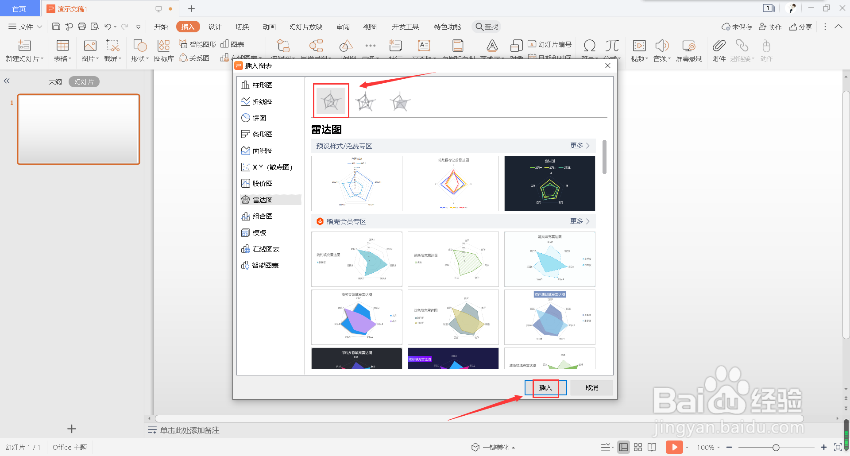Select 饼图 chart type in list
This screenshot has width=850, height=456.
coord(270,118)
